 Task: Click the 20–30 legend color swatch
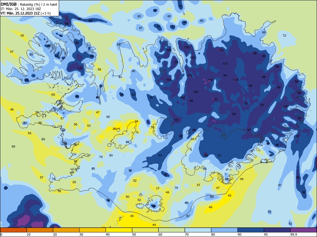click(x=66, y=230)
